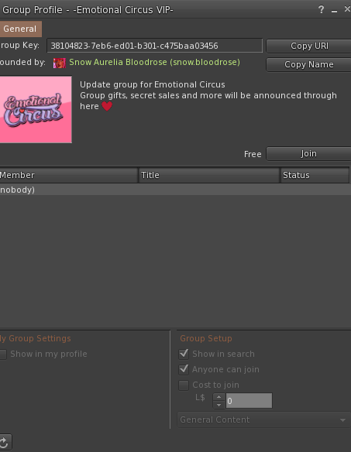351x452 pixels.
Task: Close the Group Profile window
Action: pyautogui.click(x=347, y=9)
